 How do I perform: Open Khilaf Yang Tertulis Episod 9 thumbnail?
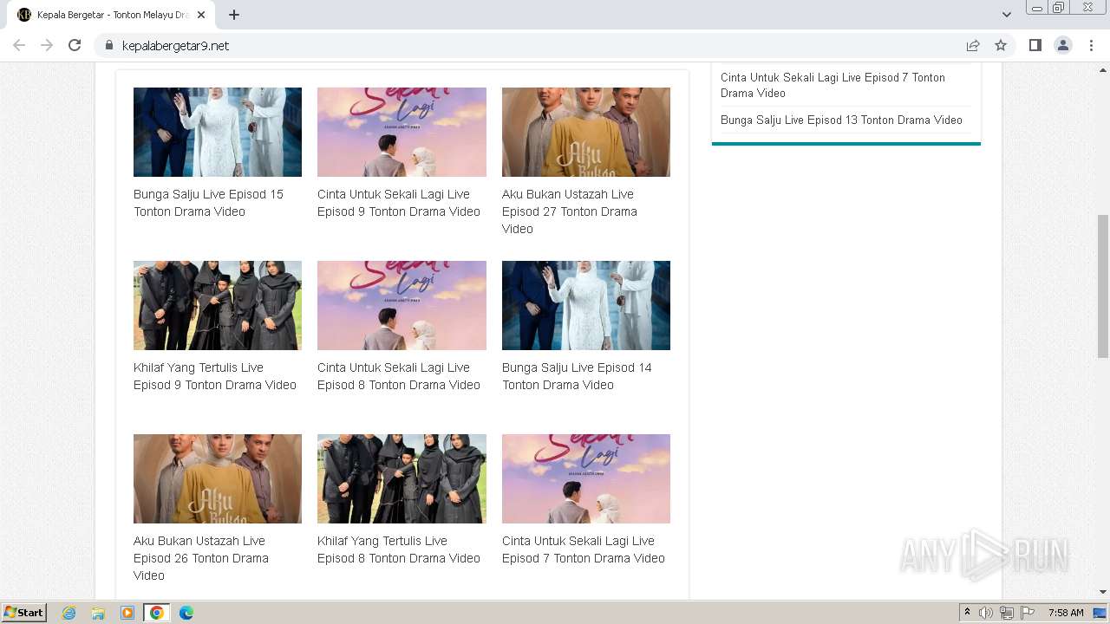tap(218, 305)
